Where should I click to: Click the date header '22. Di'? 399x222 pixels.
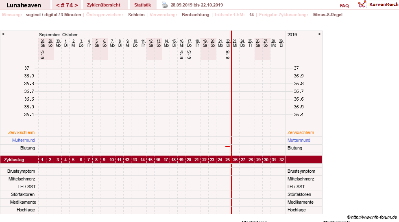click(x=228, y=43)
